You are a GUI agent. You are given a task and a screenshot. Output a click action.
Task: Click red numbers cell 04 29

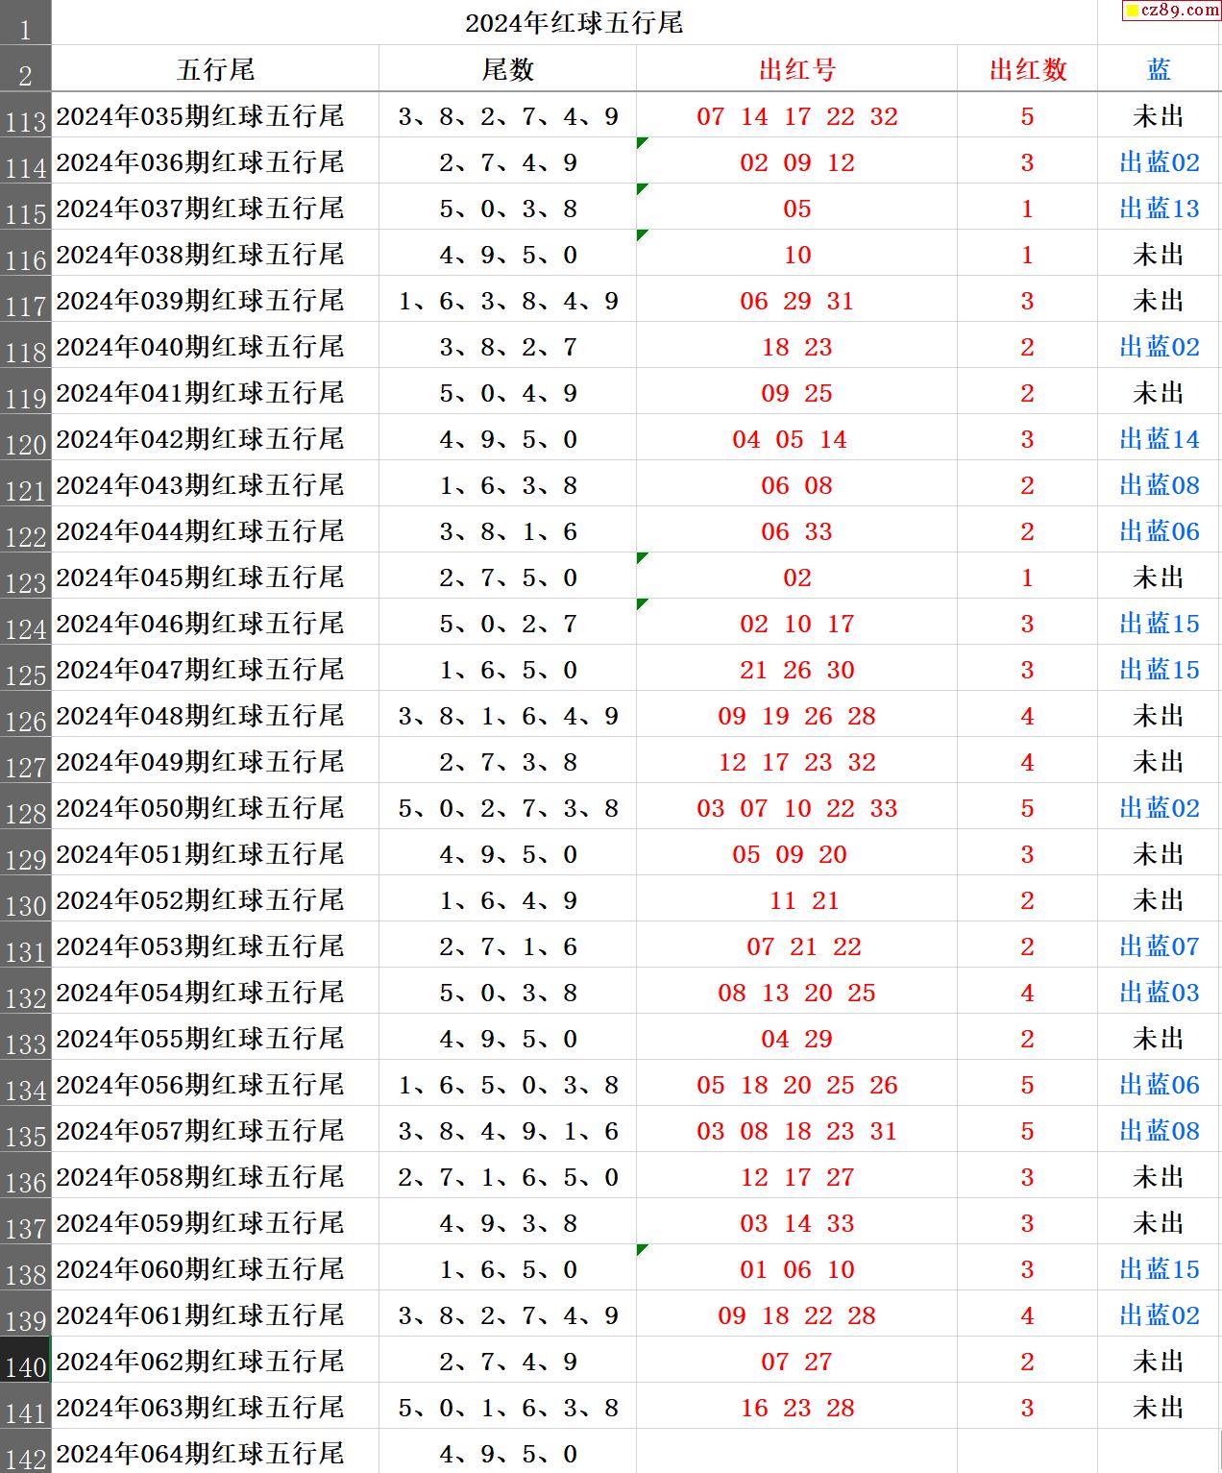point(796,1039)
